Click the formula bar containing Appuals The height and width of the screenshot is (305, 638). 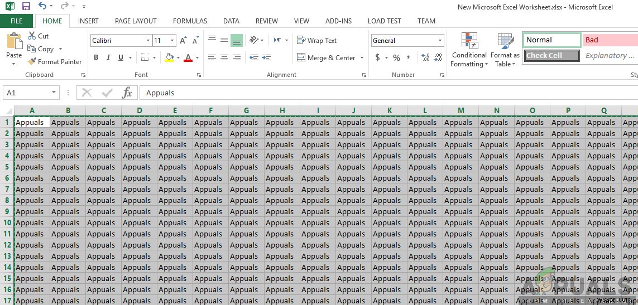coord(388,93)
